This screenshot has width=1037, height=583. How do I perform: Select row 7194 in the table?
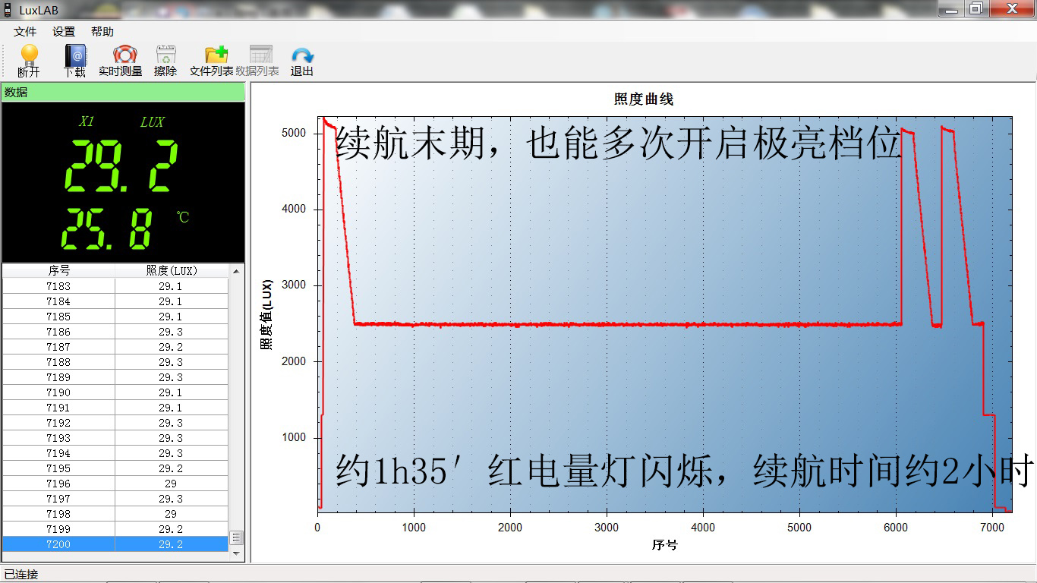(x=115, y=453)
